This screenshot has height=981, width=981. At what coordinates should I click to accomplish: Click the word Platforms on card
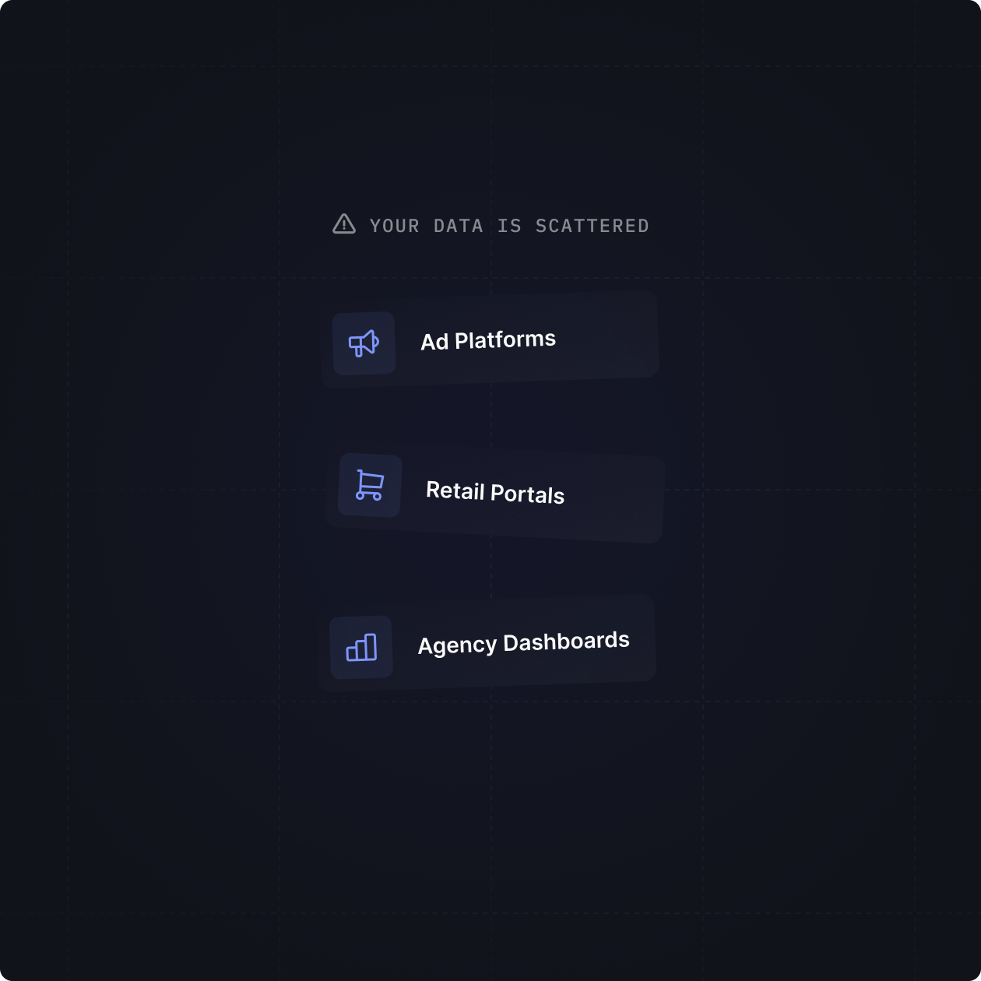coord(505,339)
